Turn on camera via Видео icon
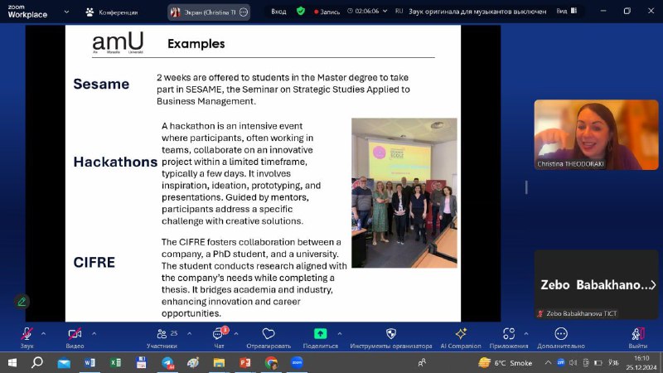The height and width of the screenshot is (373, 663). [75, 334]
